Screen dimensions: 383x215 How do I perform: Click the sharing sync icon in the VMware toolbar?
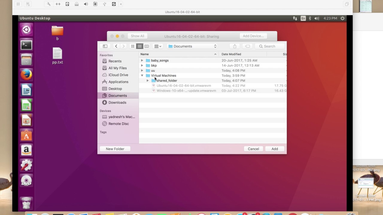click(114, 4)
